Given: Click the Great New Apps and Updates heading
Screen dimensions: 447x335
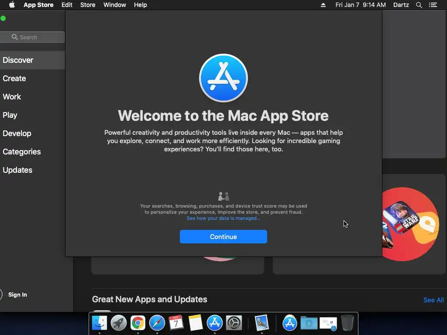Looking at the screenshot, I should [x=149, y=299].
